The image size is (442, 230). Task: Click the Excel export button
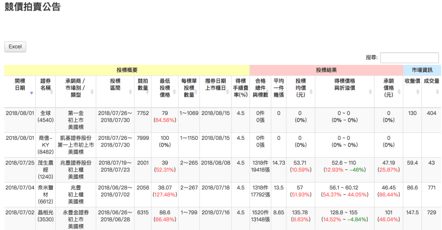[15, 47]
